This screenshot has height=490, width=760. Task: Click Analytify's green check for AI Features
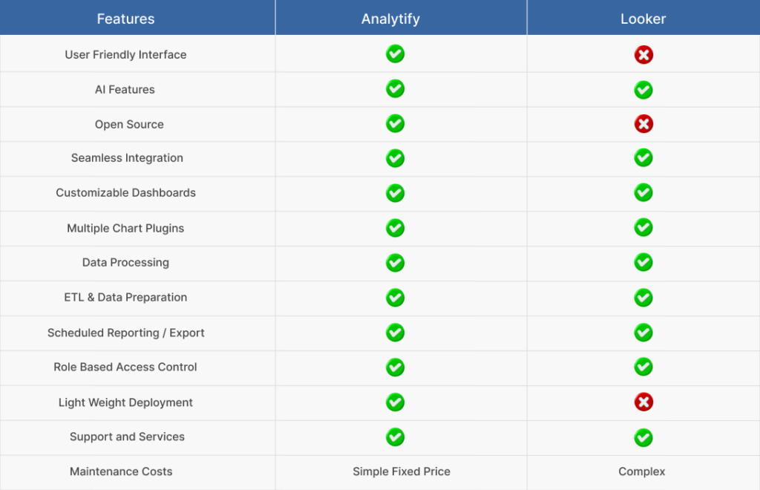[x=395, y=88]
